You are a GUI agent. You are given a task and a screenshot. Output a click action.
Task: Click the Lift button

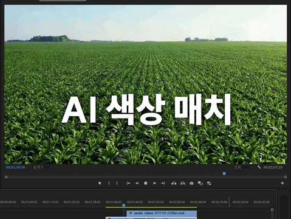click(174, 183)
